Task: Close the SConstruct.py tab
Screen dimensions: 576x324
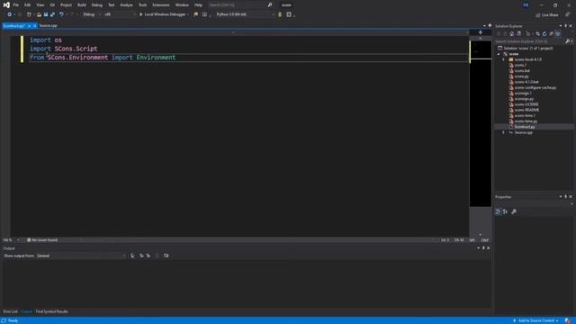Action: point(34,26)
